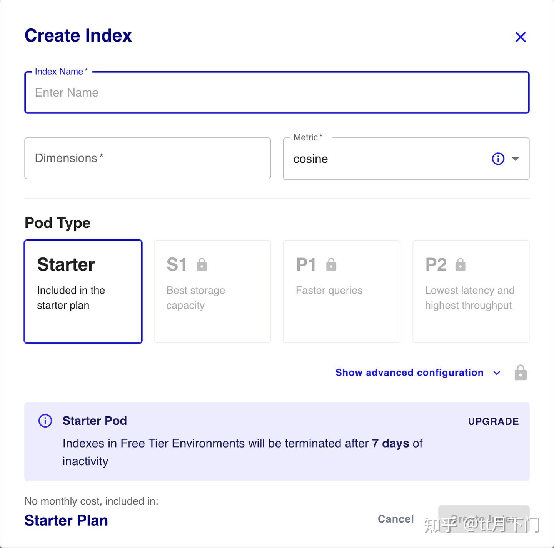Select the P2 lowest latency card
The image size is (554, 548).
pyautogui.click(x=471, y=292)
